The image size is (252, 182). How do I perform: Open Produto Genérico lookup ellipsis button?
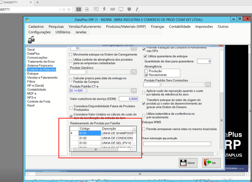[134, 72]
